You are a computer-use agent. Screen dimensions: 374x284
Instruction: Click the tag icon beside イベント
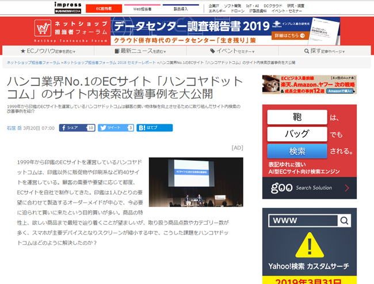[x=212, y=51]
